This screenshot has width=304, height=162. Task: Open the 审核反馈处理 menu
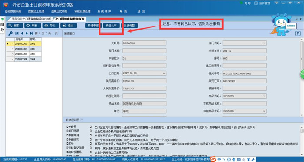click(83, 11)
